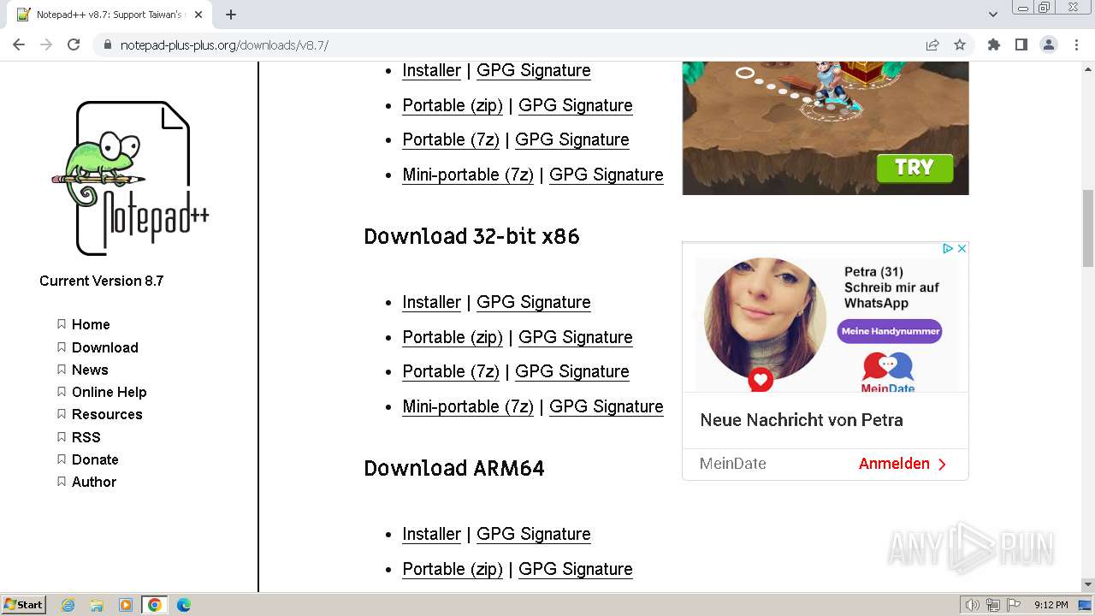The width and height of the screenshot is (1095, 616).
Task: Click the Download 32-bit x86 heading
Action: (471, 236)
